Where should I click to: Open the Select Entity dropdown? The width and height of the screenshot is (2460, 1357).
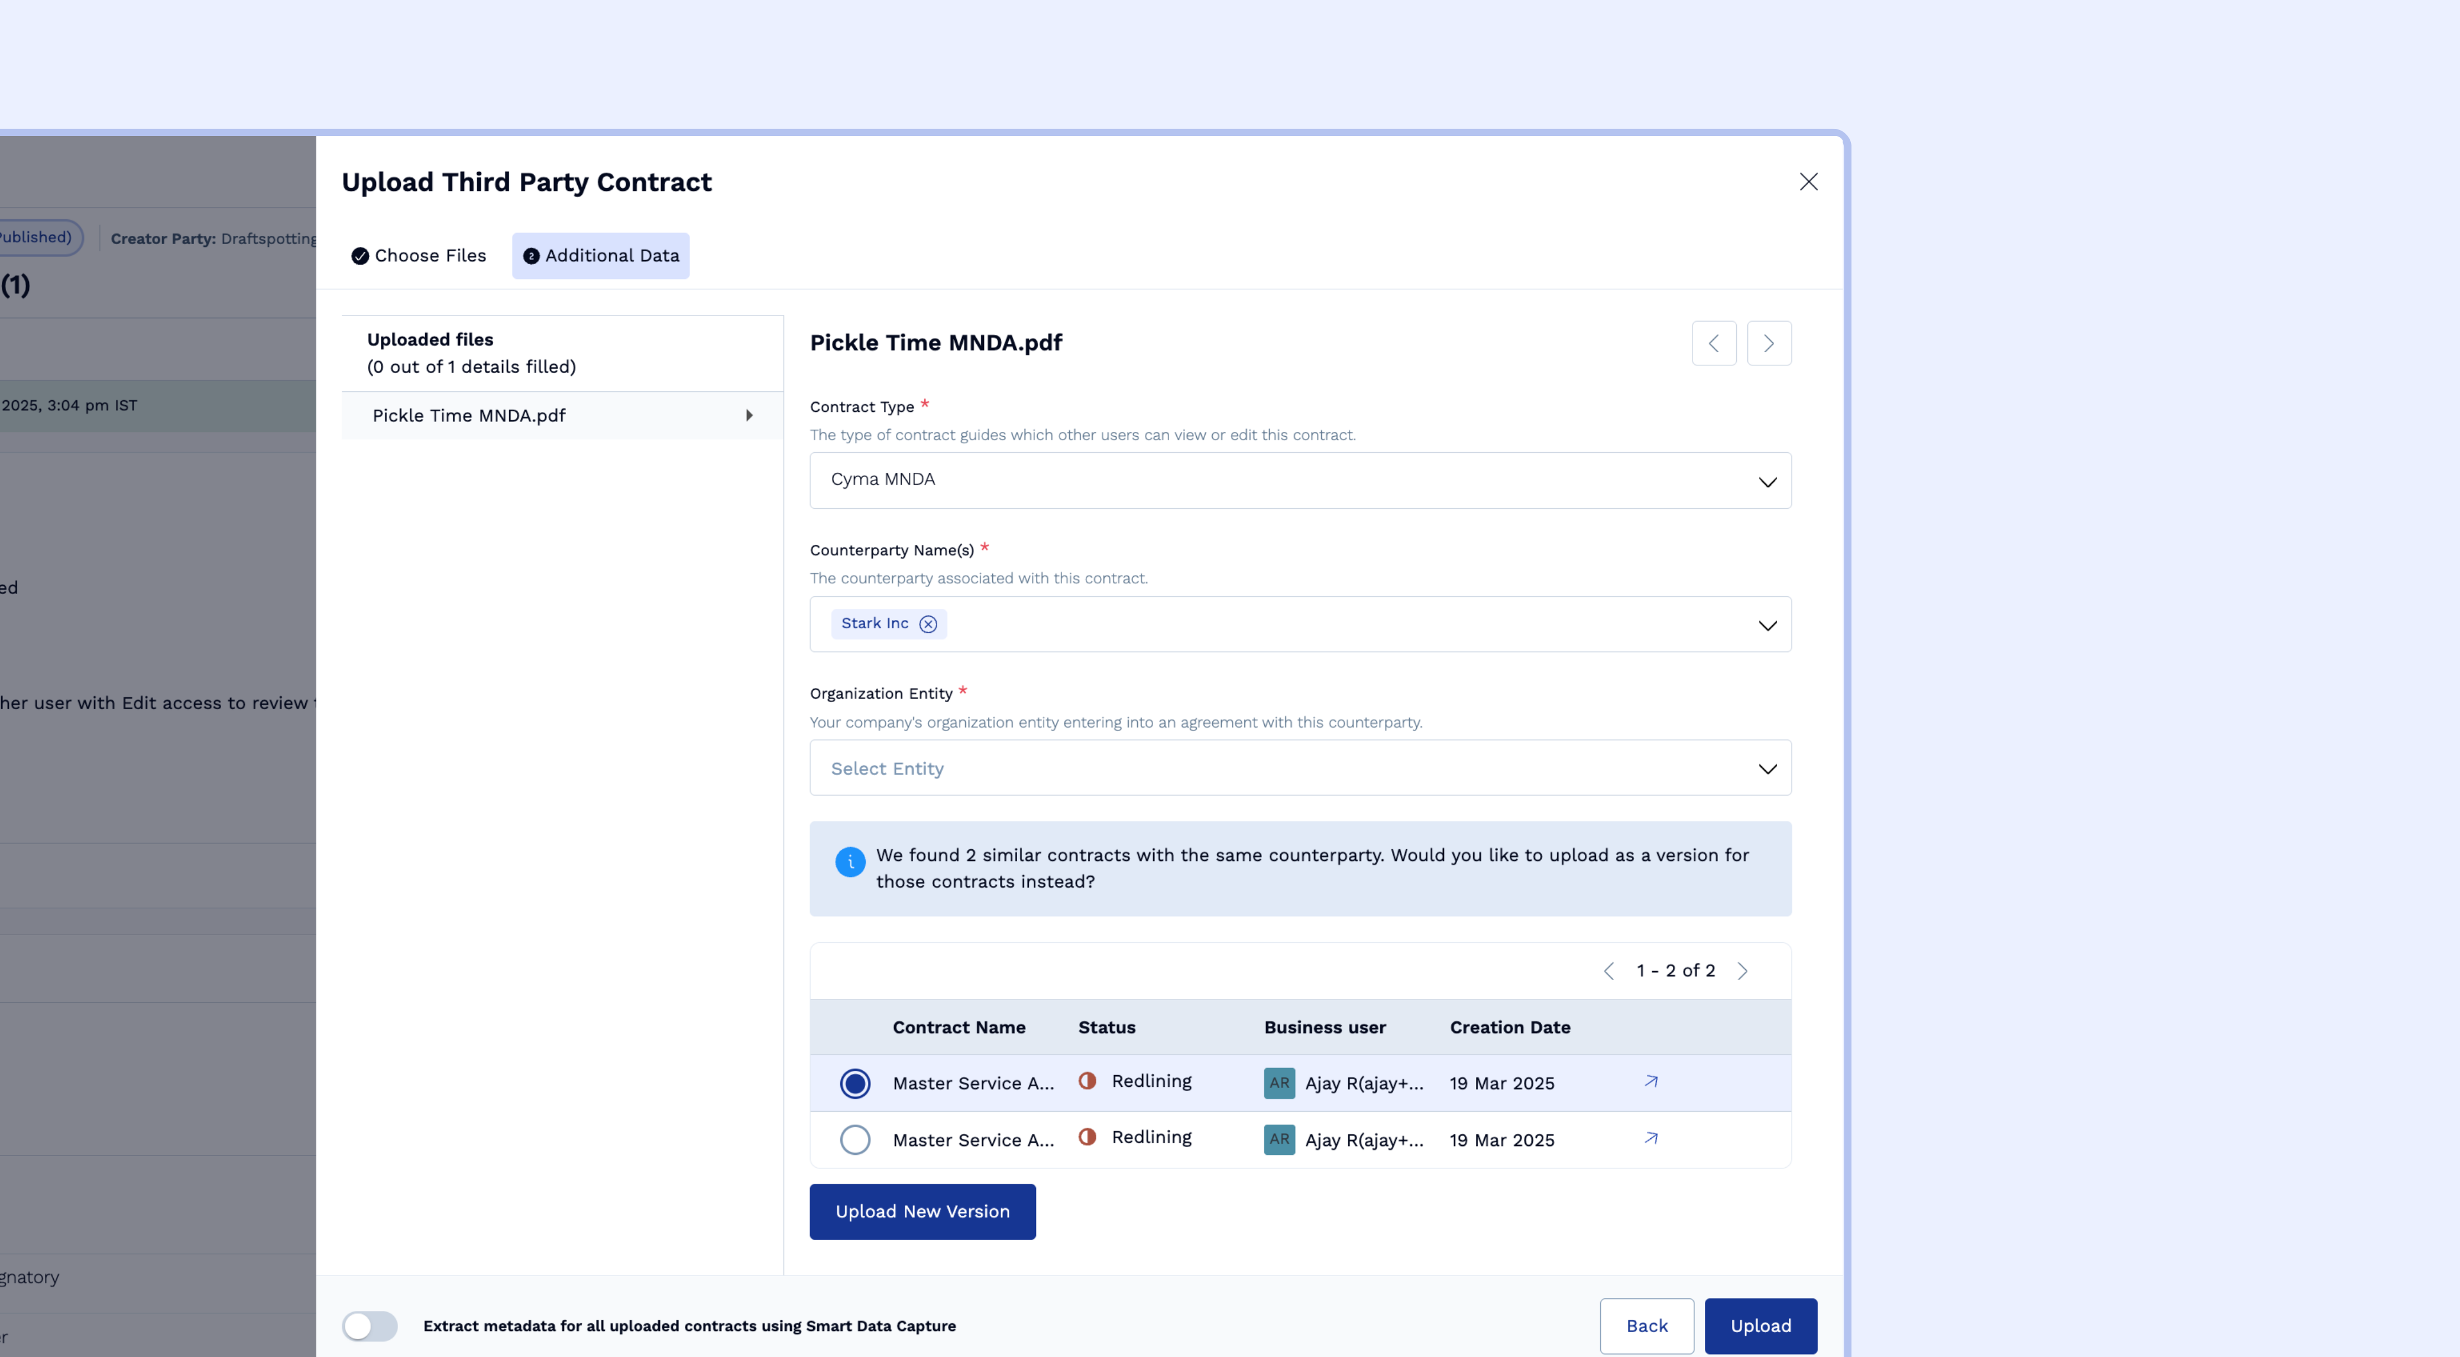[1300, 768]
